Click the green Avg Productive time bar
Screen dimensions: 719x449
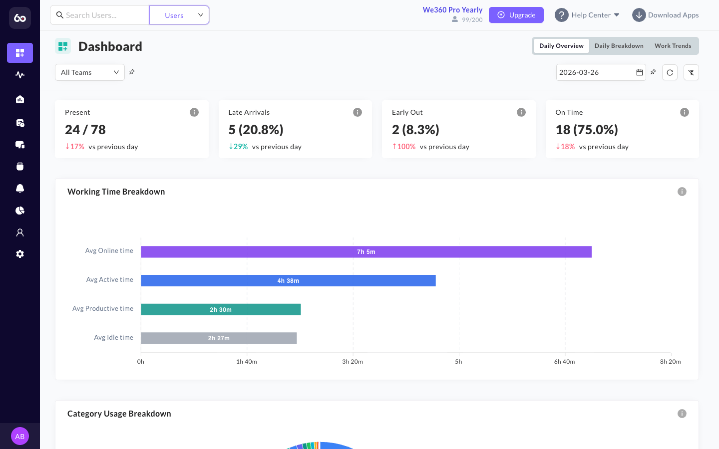tap(221, 309)
